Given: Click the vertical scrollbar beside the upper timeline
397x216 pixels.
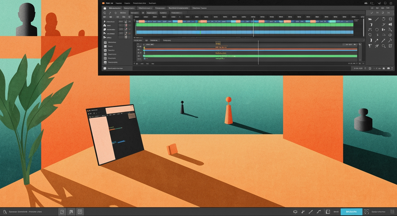Looking at the screenshot, I should 363,27.
